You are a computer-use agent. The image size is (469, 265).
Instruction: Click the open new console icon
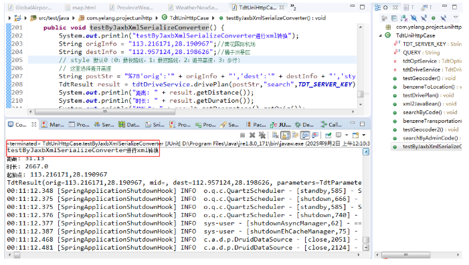355,136
